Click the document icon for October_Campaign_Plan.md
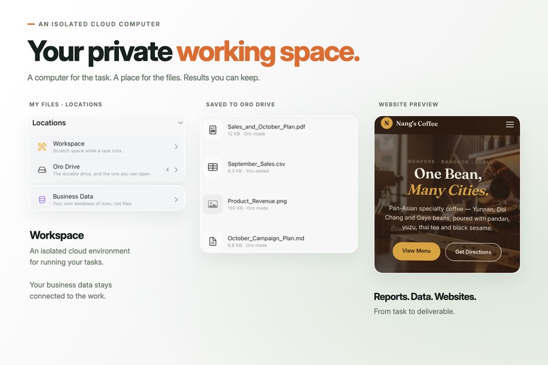This screenshot has height=365, width=548. coord(213,241)
